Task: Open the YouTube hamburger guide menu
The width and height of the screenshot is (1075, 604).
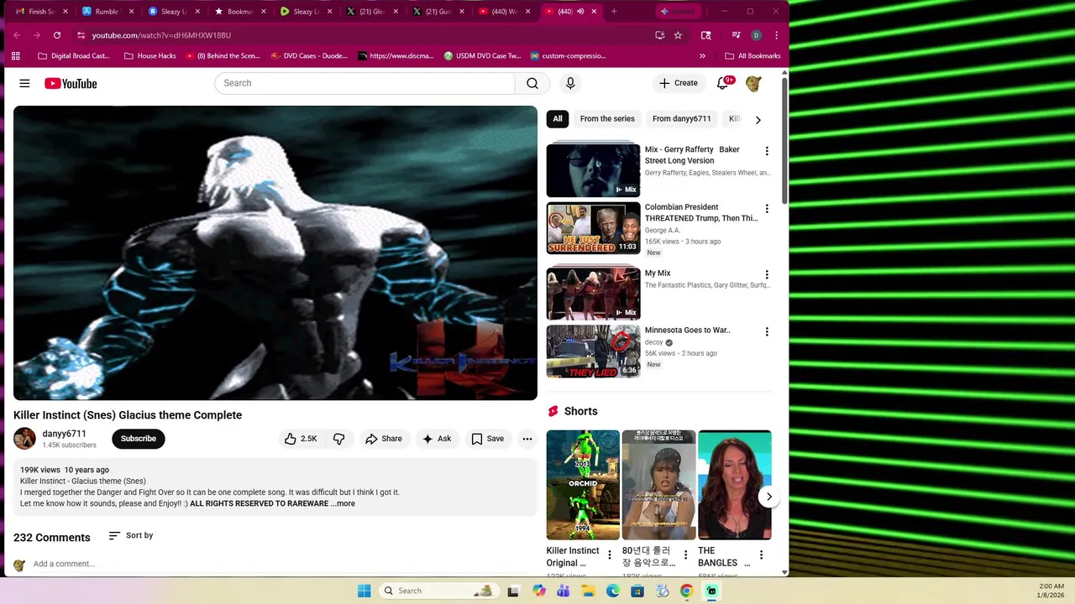Action: coord(24,83)
